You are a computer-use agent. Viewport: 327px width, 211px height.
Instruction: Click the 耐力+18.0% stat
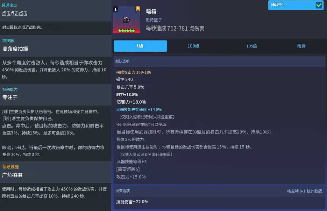click(127, 95)
